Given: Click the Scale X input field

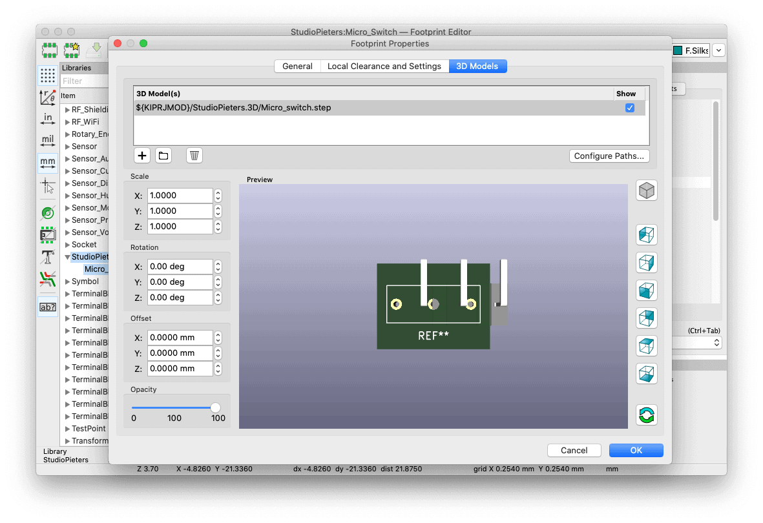Looking at the screenshot, I should click(180, 196).
